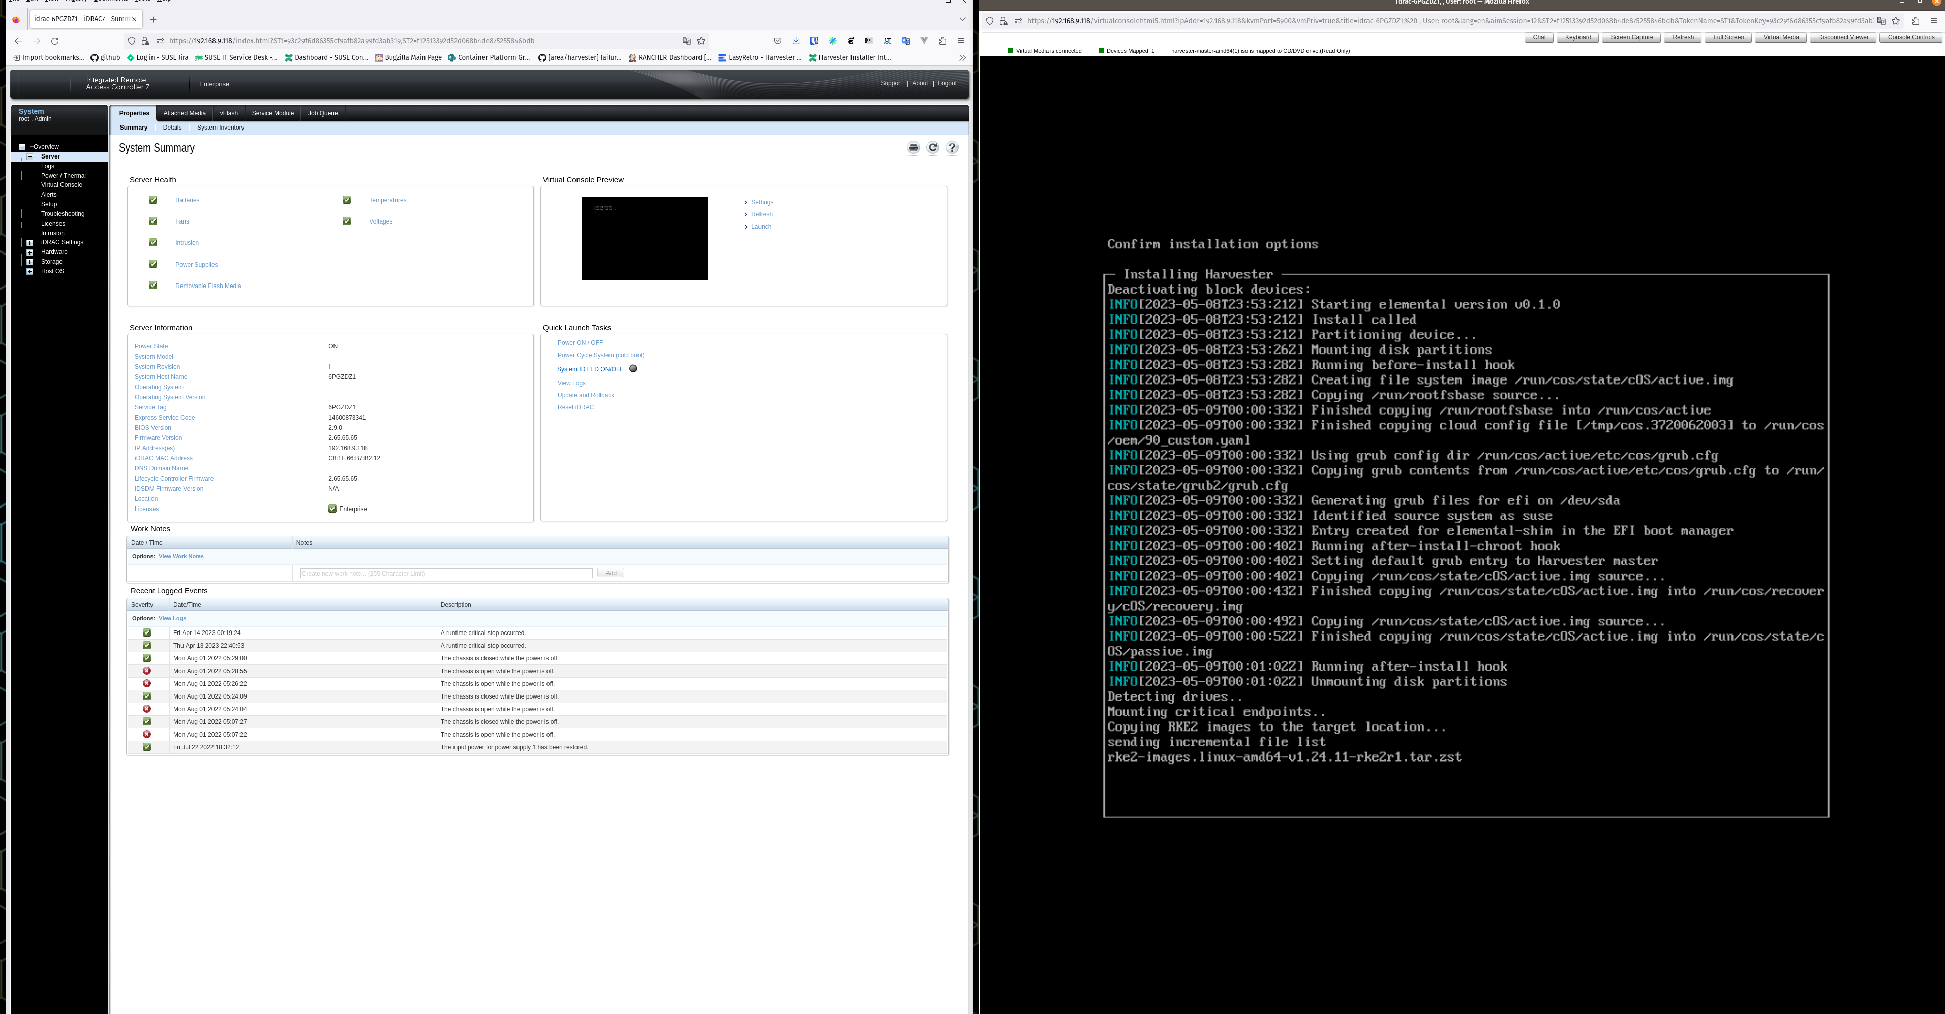1945x1014 pixels.
Task: Click the Full Screen console button
Action: 1727,37
